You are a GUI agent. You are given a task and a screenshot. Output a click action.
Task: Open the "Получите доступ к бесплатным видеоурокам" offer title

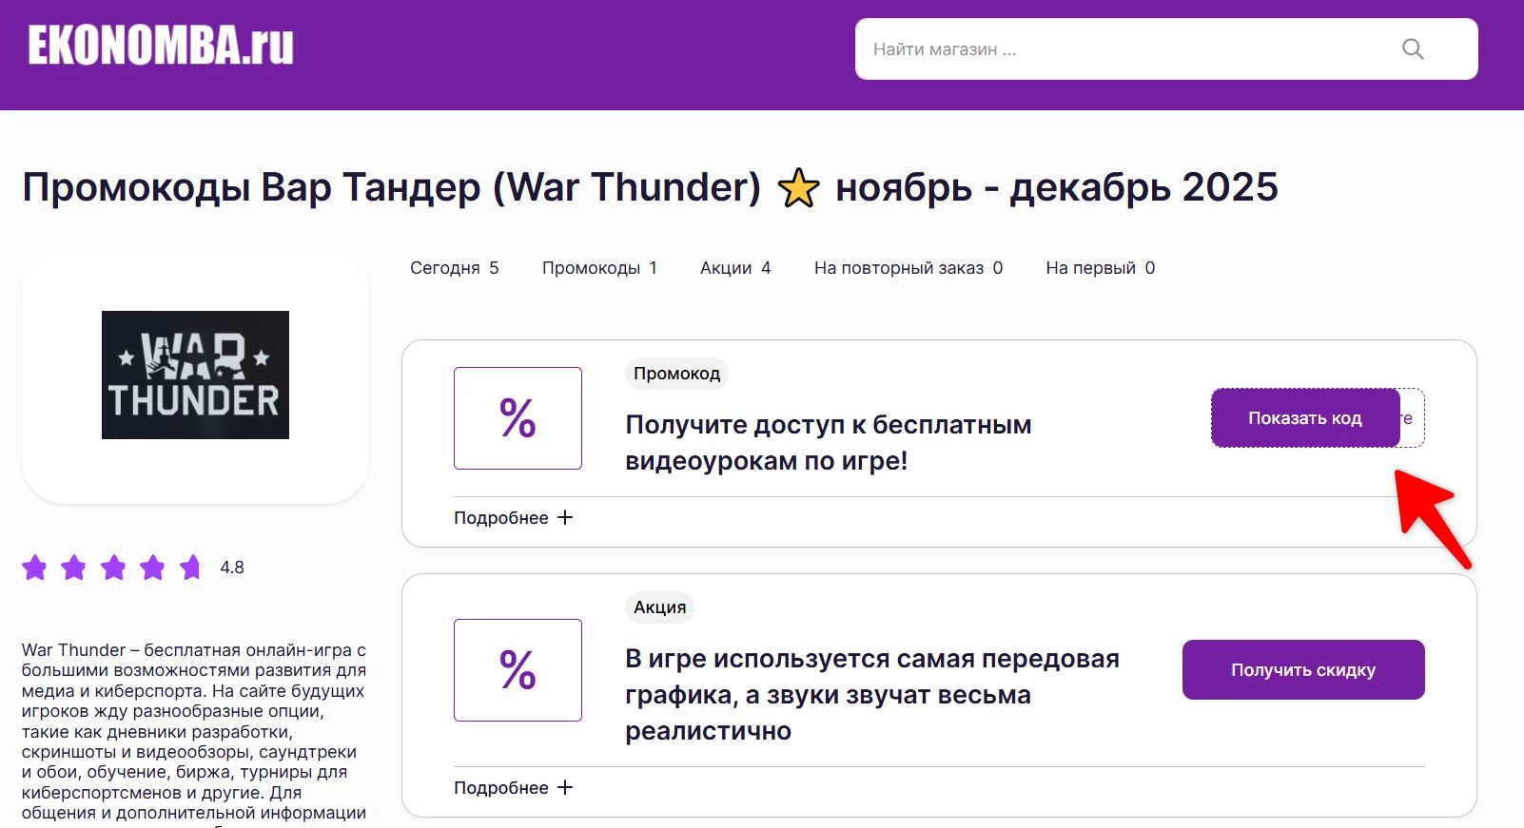(828, 443)
